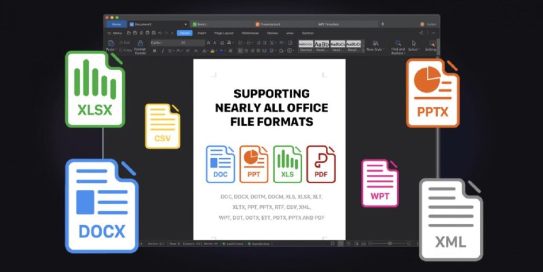The height and width of the screenshot is (272, 543).
Task: Switch to the Presentation1 document tab
Action: coord(284,24)
